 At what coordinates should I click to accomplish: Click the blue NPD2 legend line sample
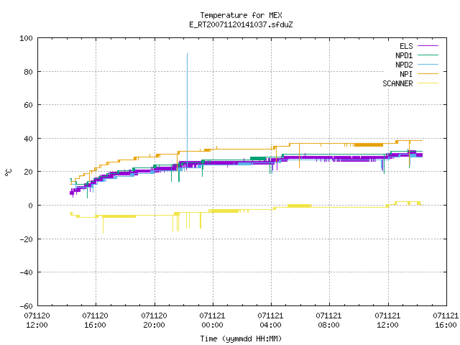(428, 65)
